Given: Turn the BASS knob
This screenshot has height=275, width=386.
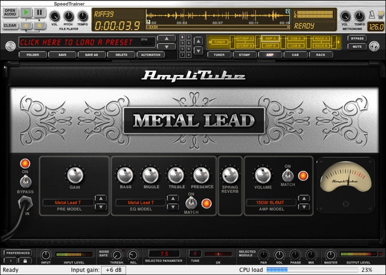Looking at the screenshot, I should point(125,175).
